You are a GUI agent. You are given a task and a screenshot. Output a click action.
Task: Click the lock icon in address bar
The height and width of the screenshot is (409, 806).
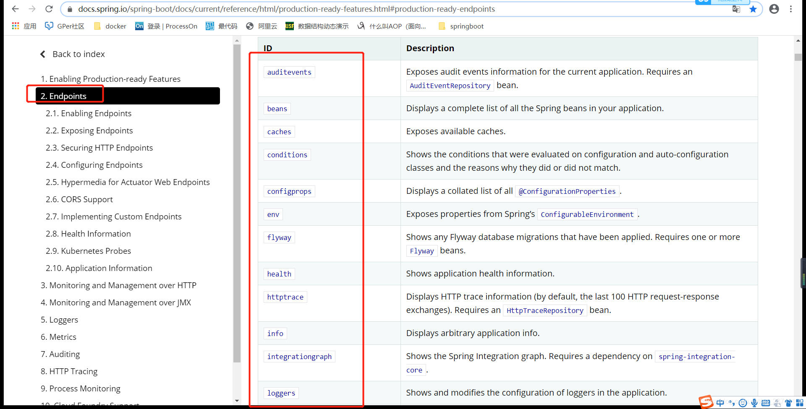[70, 9]
